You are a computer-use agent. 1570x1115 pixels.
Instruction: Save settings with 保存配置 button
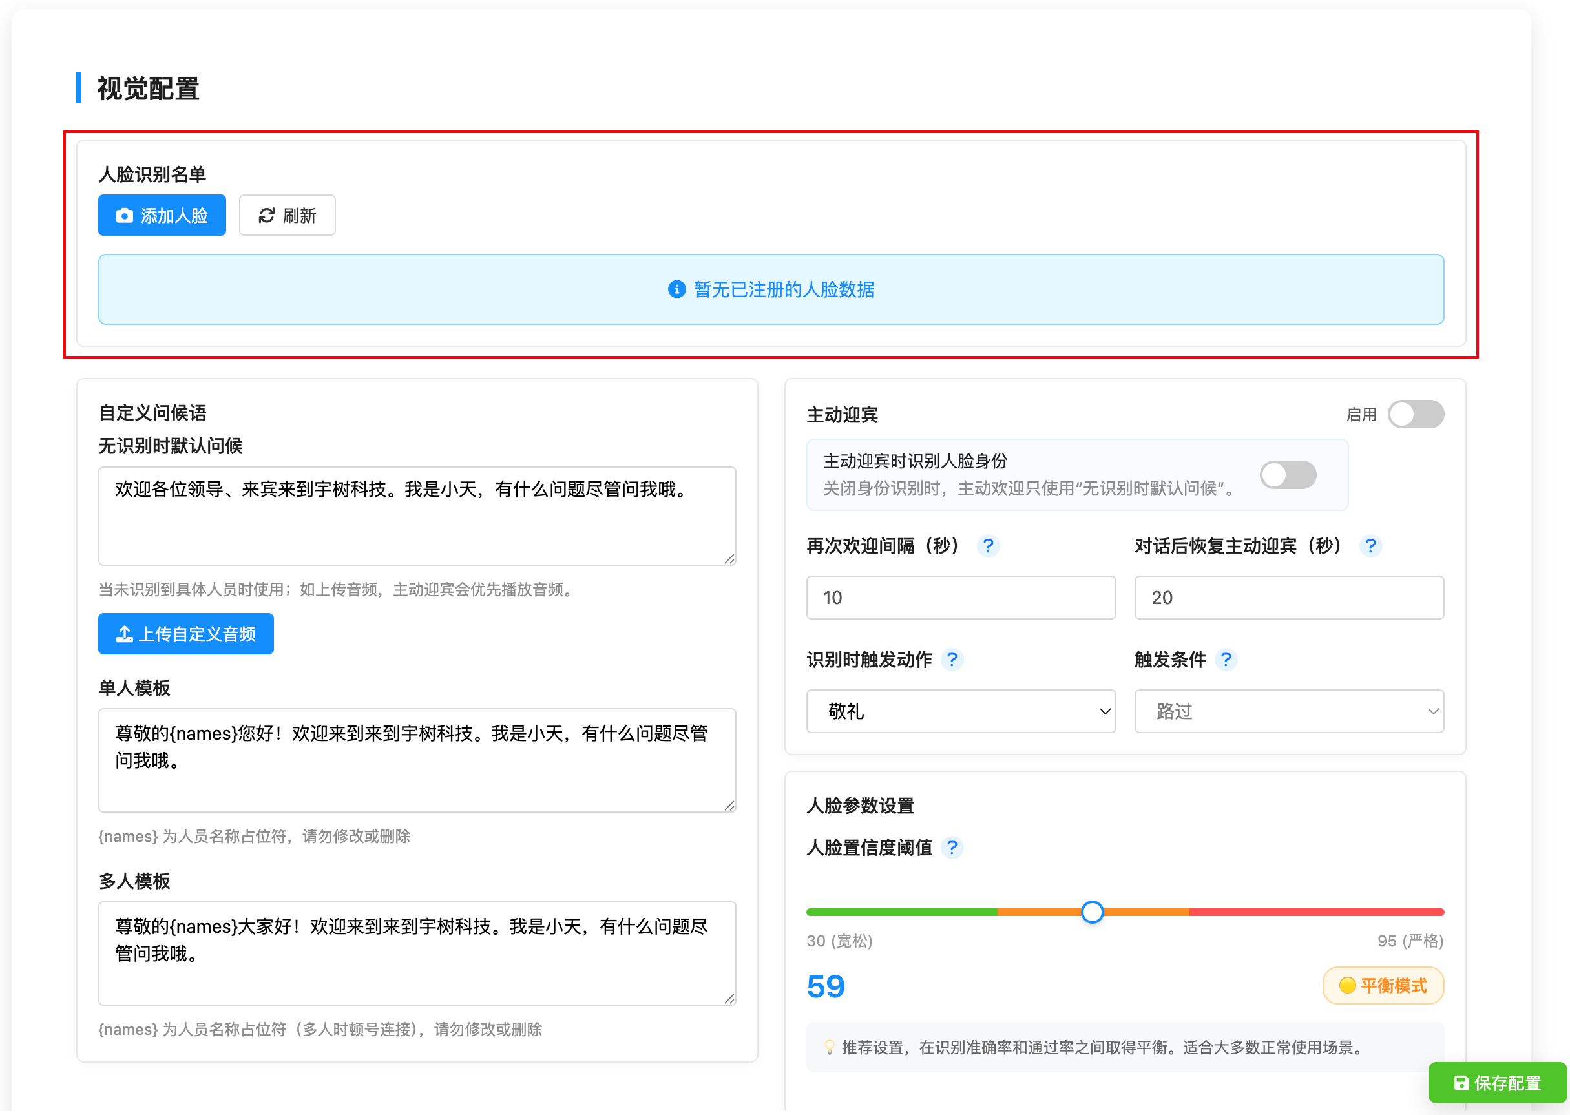1497,1083
